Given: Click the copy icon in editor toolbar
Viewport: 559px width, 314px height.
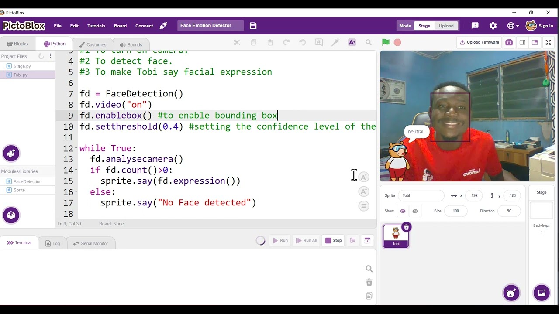Looking at the screenshot, I should [x=253, y=42].
